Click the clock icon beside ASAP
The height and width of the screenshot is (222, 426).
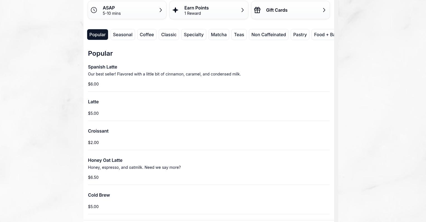[x=94, y=10]
